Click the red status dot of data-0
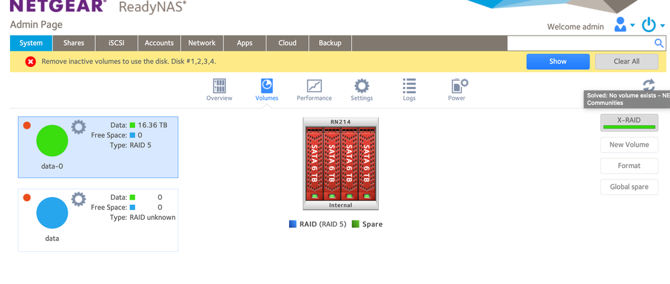 coord(27,125)
